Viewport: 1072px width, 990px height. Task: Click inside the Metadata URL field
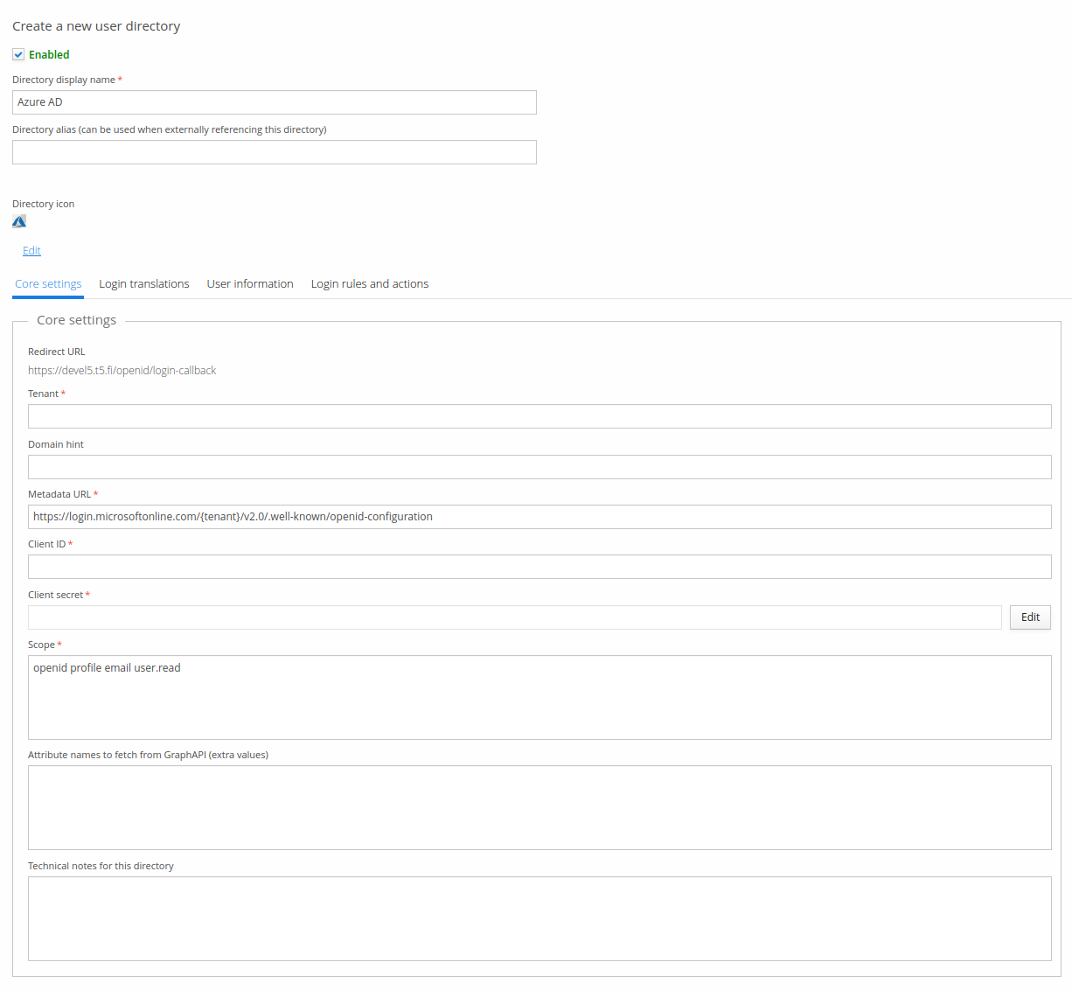539,517
